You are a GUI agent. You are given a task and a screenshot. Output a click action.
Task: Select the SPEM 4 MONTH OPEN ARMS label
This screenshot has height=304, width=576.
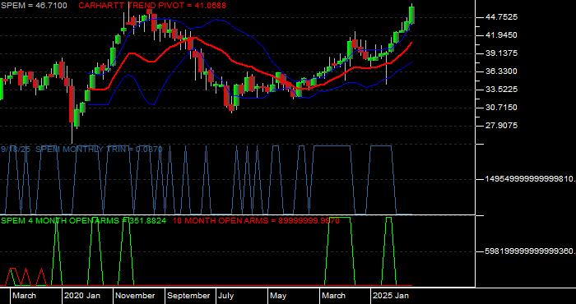83,221
